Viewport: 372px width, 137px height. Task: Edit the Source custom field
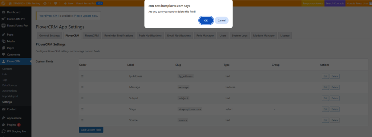point(325,120)
